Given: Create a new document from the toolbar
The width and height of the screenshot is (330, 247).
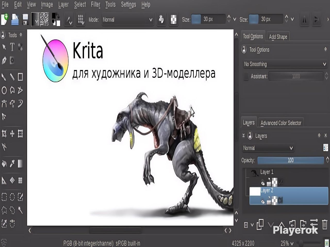Looking at the screenshot, I should (5, 20).
